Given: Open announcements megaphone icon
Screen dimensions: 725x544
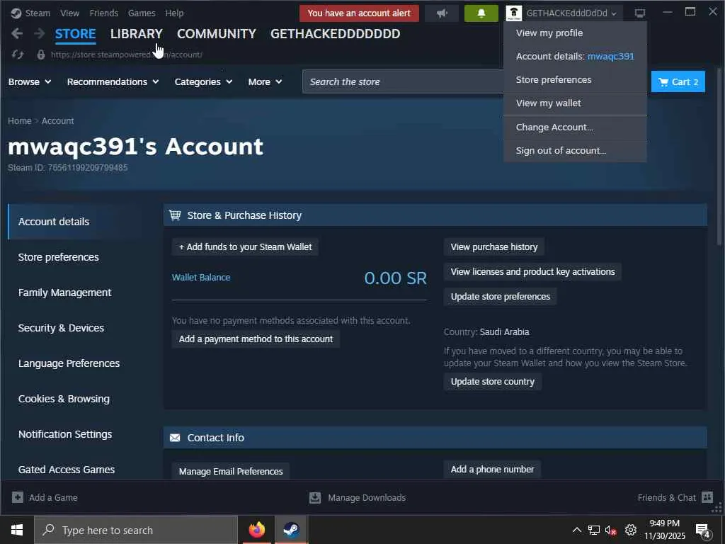Looking at the screenshot, I should point(442,13).
